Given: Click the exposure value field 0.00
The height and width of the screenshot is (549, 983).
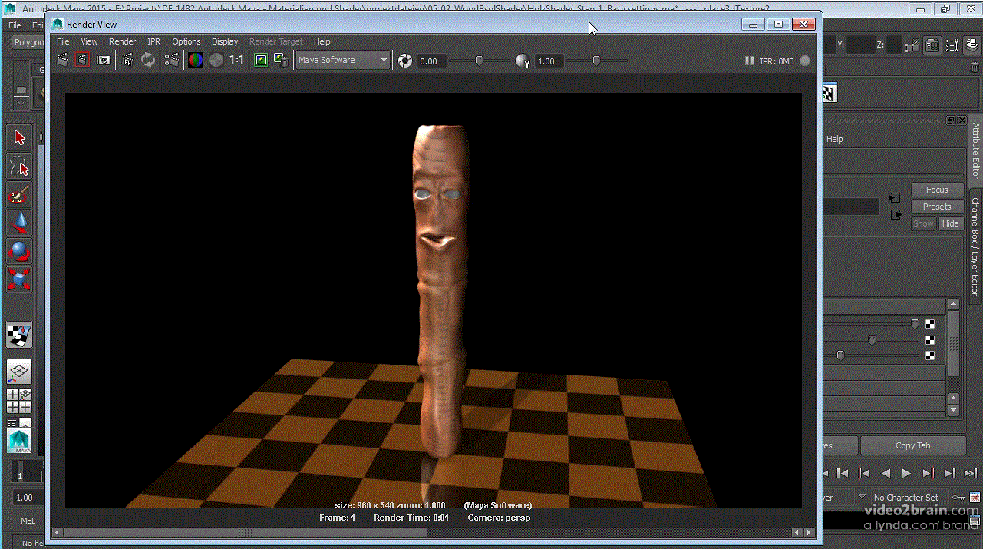Looking at the screenshot, I should (x=431, y=61).
